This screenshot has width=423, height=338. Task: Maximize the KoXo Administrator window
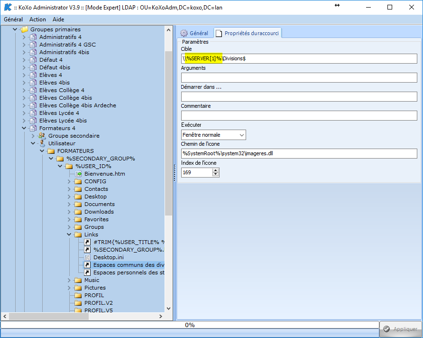[x=390, y=7]
